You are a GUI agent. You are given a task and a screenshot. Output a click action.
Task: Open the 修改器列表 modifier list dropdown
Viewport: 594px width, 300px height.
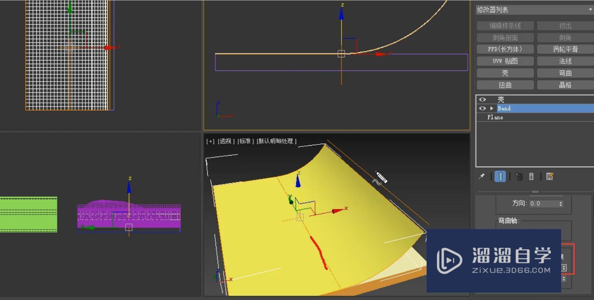click(534, 9)
